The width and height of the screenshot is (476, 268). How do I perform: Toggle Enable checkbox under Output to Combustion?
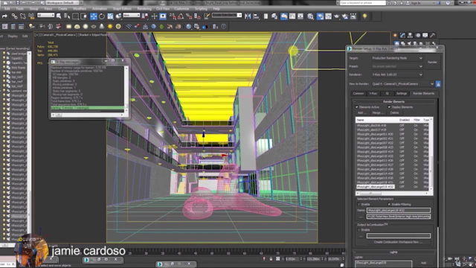tap(358, 230)
